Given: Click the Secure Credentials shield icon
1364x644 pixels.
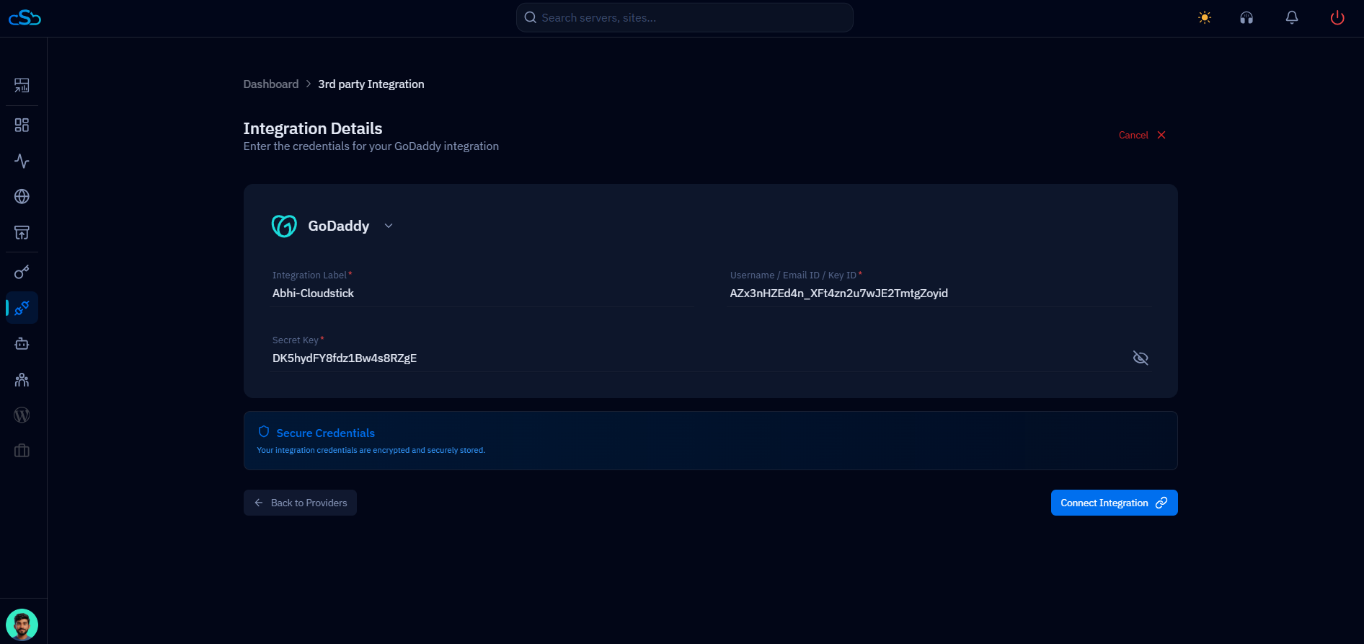Looking at the screenshot, I should tap(264, 432).
